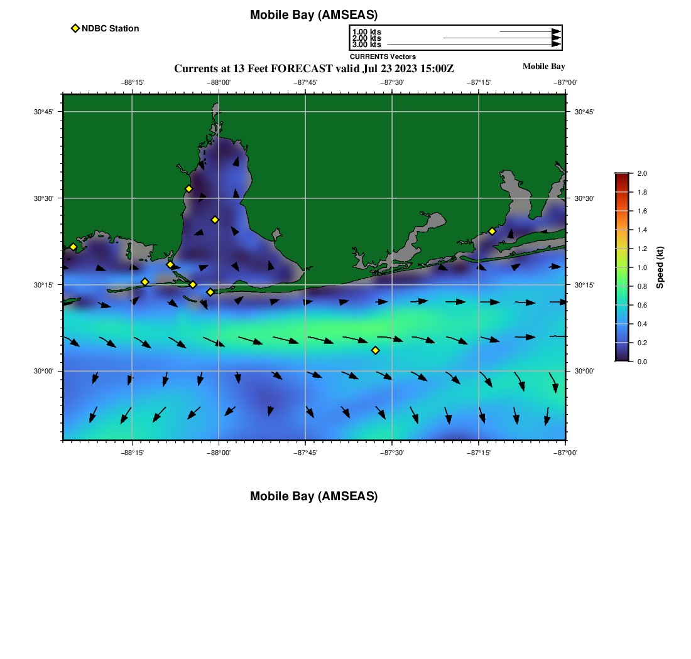Click the red top of the speed color bar

pos(621,177)
